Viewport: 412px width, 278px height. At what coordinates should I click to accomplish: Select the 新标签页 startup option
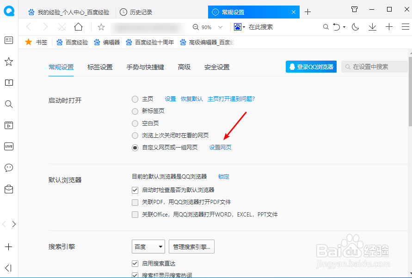pyautogui.click(x=135, y=111)
